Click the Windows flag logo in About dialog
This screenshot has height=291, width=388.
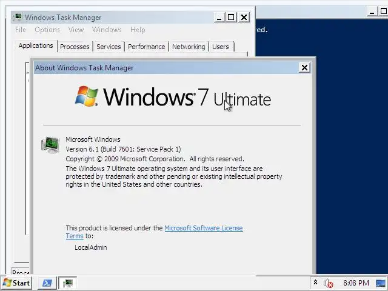click(87, 96)
